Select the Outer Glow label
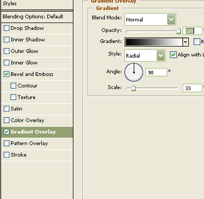 pyautogui.click(x=24, y=51)
